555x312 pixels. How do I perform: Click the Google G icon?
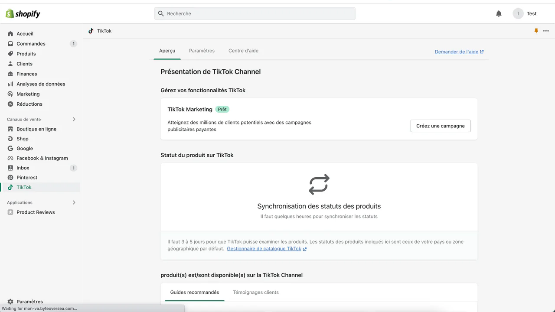pyautogui.click(x=10, y=148)
